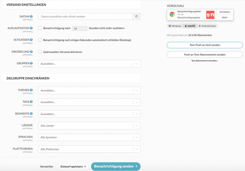Click the Chrome icon in notification preview
This screenshot has height=171, width=245.
click(x=172, y=15)
